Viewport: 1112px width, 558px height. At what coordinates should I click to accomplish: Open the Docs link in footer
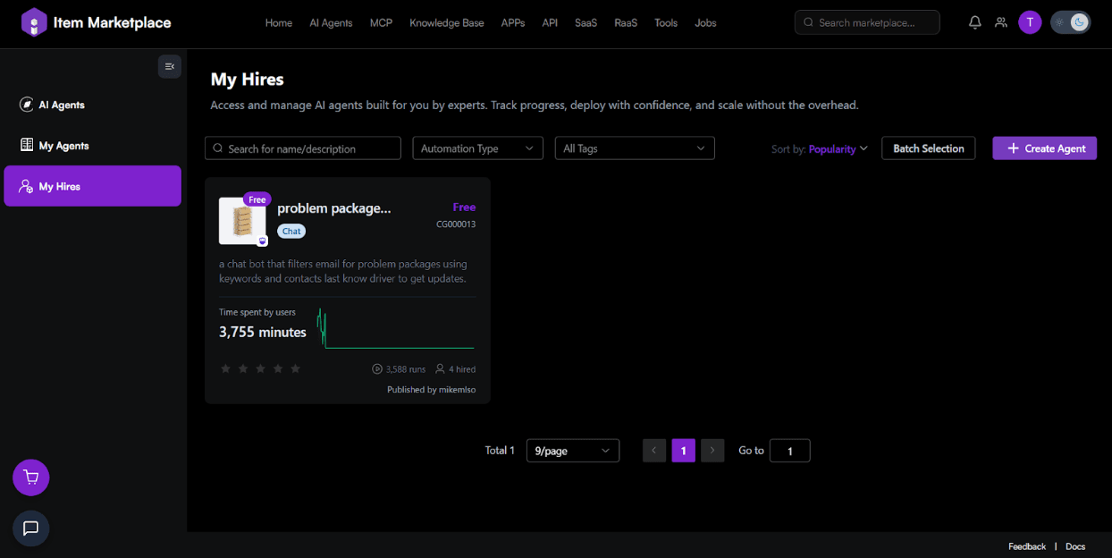(x=1074, y=546)
